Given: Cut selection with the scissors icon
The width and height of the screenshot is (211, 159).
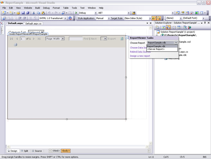Looking at the screenshot, I should [x=34, y=13].
